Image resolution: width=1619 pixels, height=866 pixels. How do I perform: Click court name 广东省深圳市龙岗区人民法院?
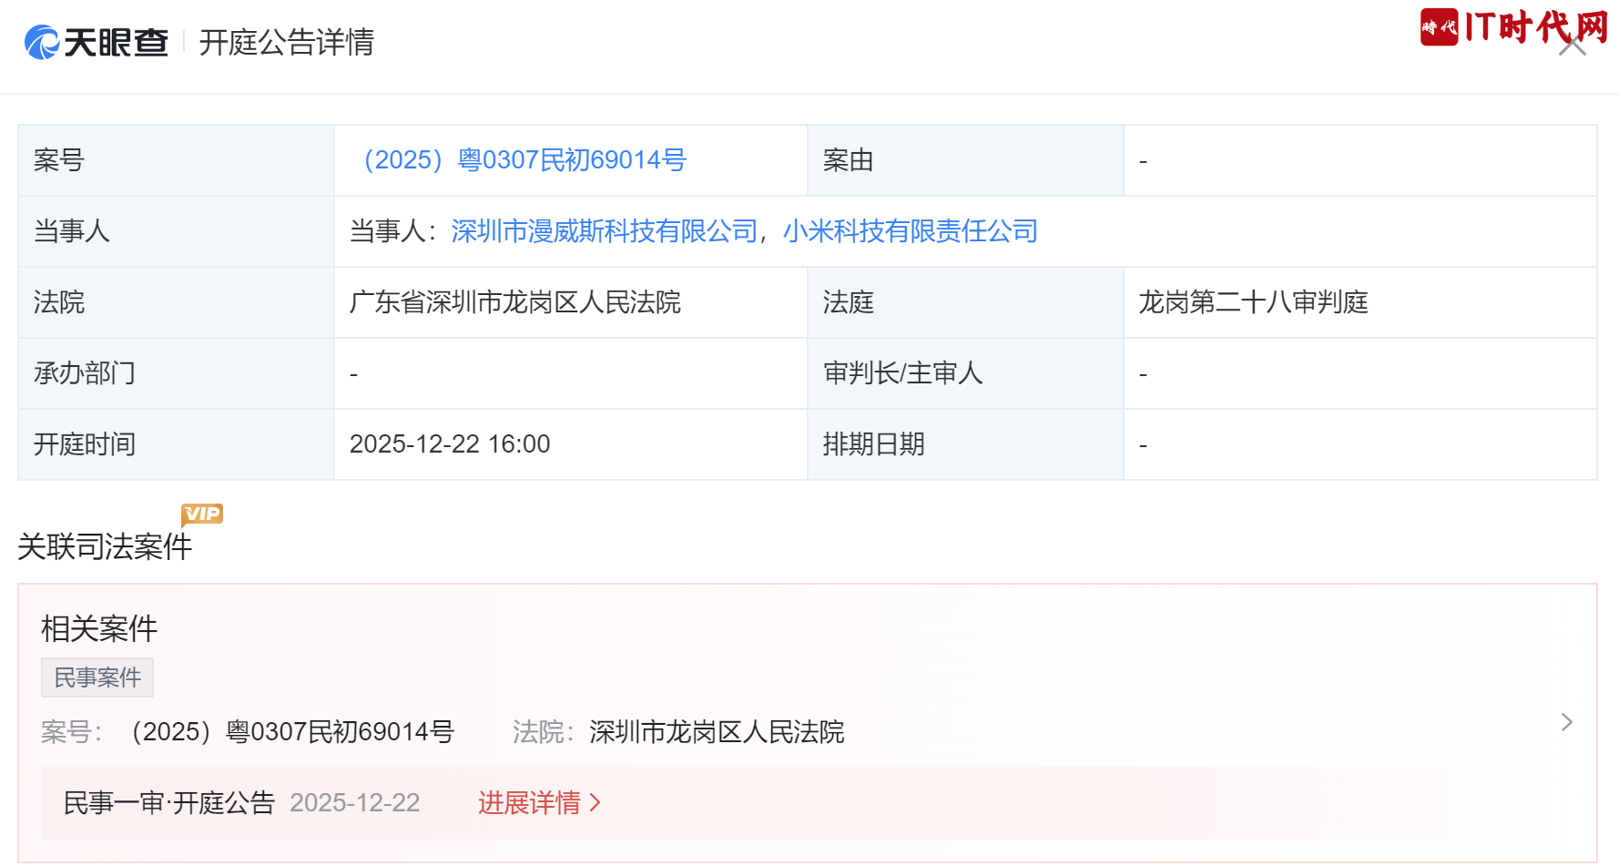tap(515, 302)
